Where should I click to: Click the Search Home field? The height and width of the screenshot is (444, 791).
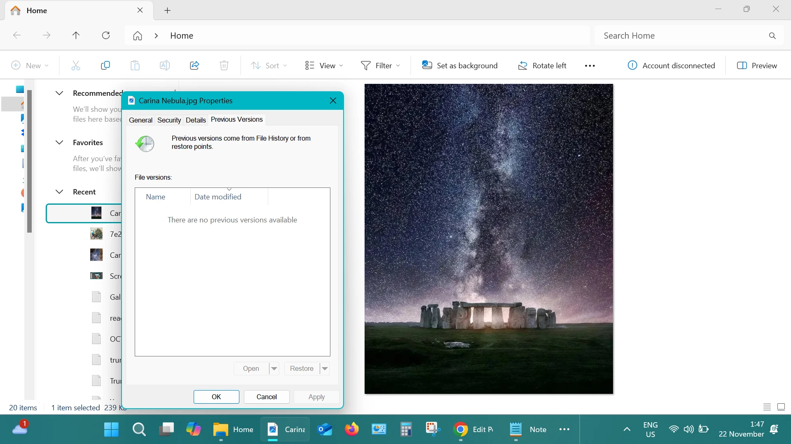click(680, 36)
